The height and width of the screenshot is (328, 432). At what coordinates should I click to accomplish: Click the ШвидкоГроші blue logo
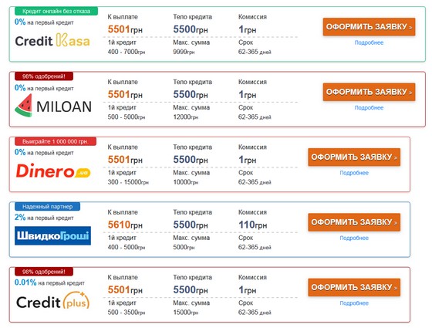[52, 235]
